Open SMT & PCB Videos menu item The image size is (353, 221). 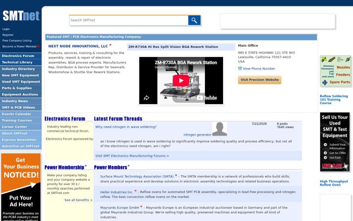click(x=21, y=108)
